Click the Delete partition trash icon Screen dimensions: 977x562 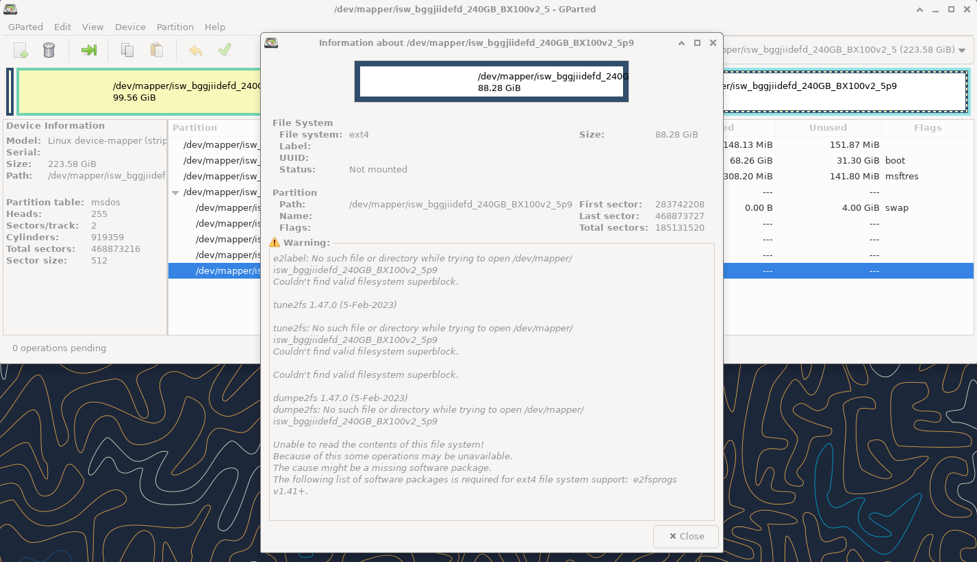coord(49,50)
